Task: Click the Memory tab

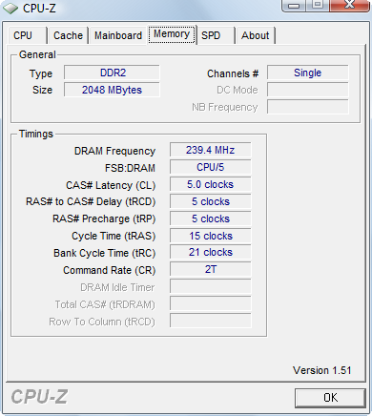Action: (172, 34)
